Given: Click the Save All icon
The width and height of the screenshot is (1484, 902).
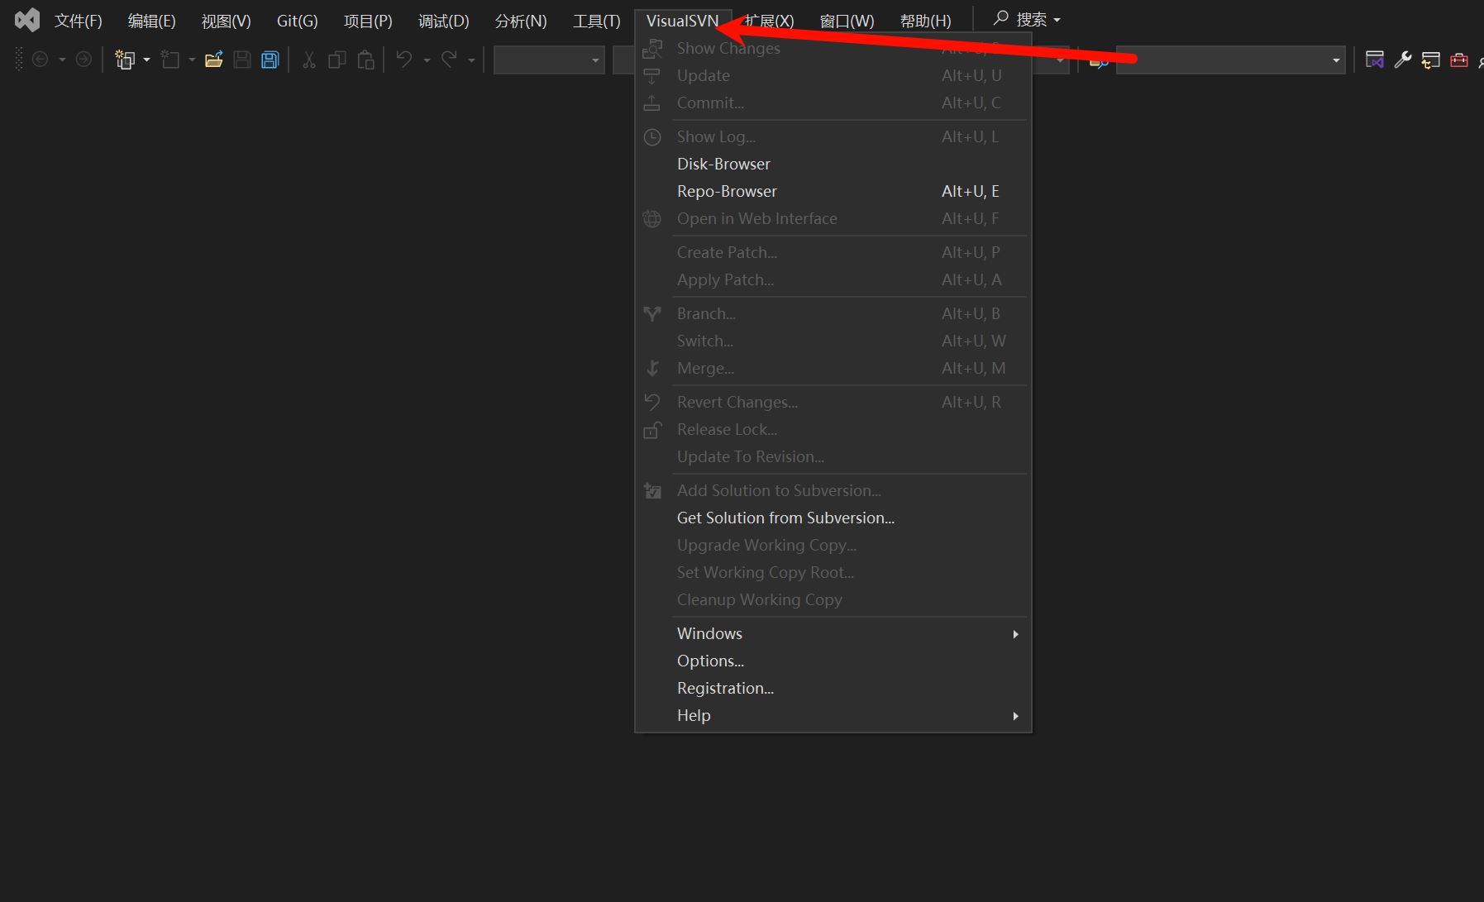Looking at the screenshot, I should click(270, 59).
